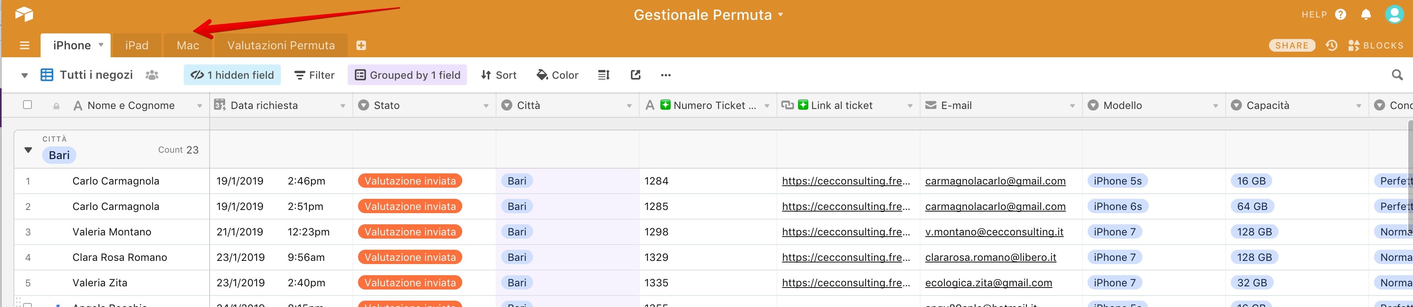Open the iPhone tab dropdown arrow
The image size is (1413, 307).
[x=101, y=45]
